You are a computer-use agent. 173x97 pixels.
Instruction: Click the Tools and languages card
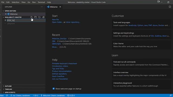(141, 24)
